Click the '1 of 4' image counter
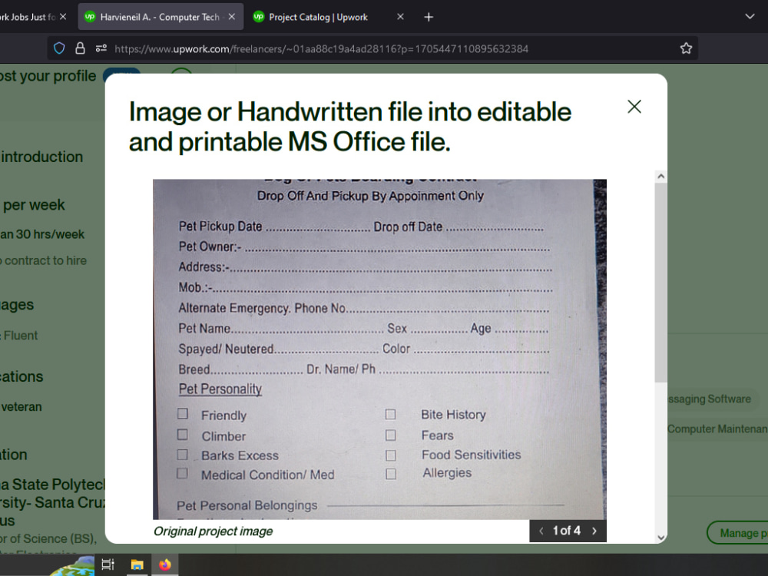768x576 pixels. coord(567,531)
